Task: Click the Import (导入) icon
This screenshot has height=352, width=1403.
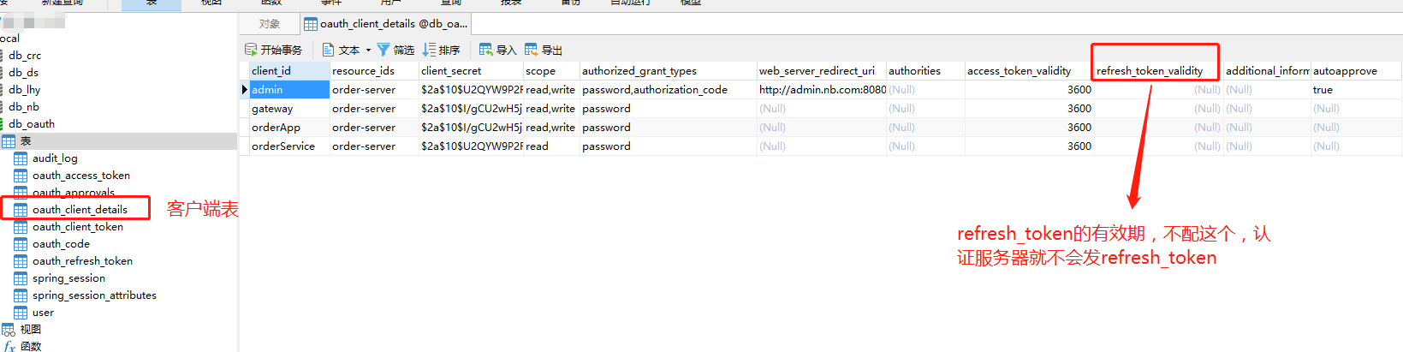Action: pyautogui.click(x=486, y=50)
